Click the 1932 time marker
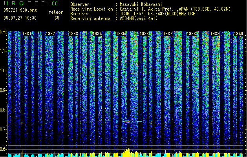The width and height of the screenshot is (247, 157). [50, 33]
